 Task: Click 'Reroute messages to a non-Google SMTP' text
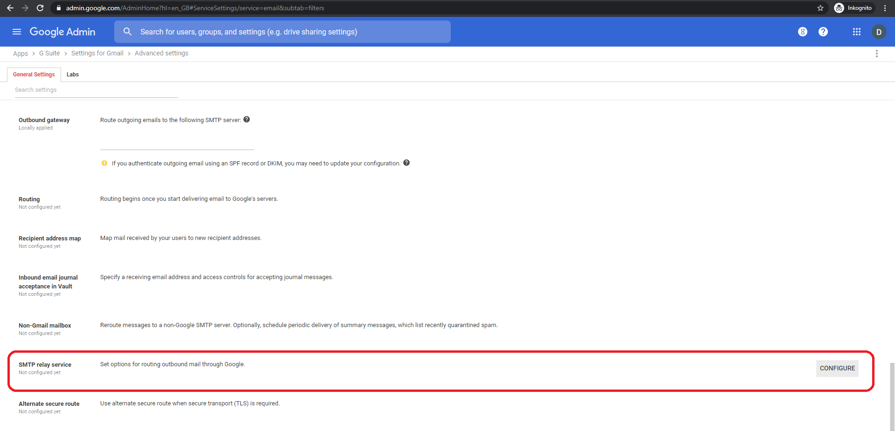299,325
